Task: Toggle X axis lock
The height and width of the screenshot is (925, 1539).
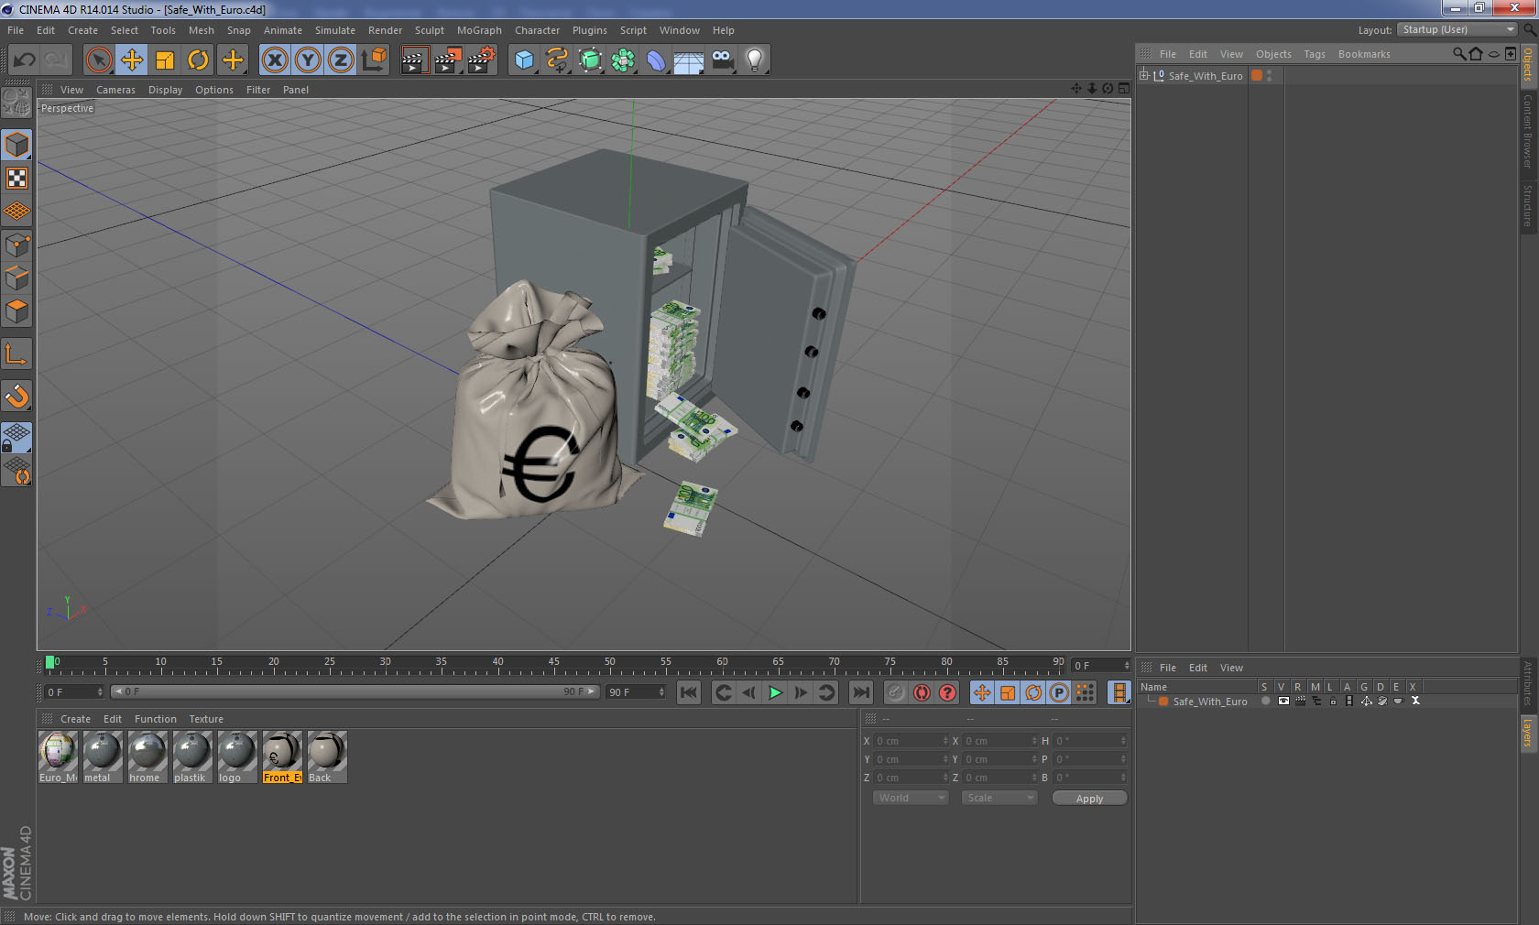Action: pyautogui.click(x=274, y=60)
